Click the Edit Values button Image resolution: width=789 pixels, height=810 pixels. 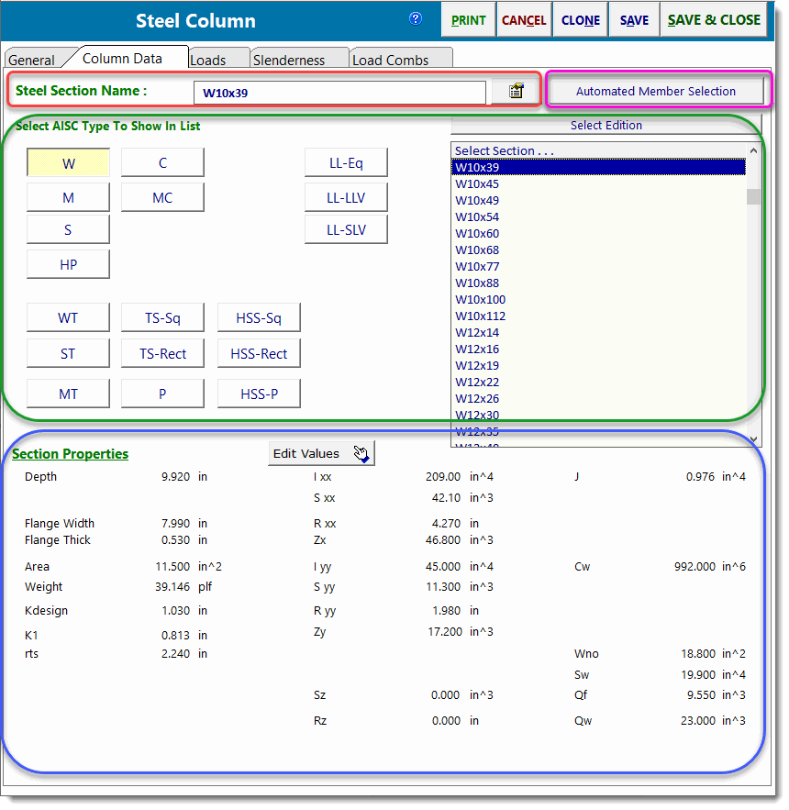click(x=321, y=453)
